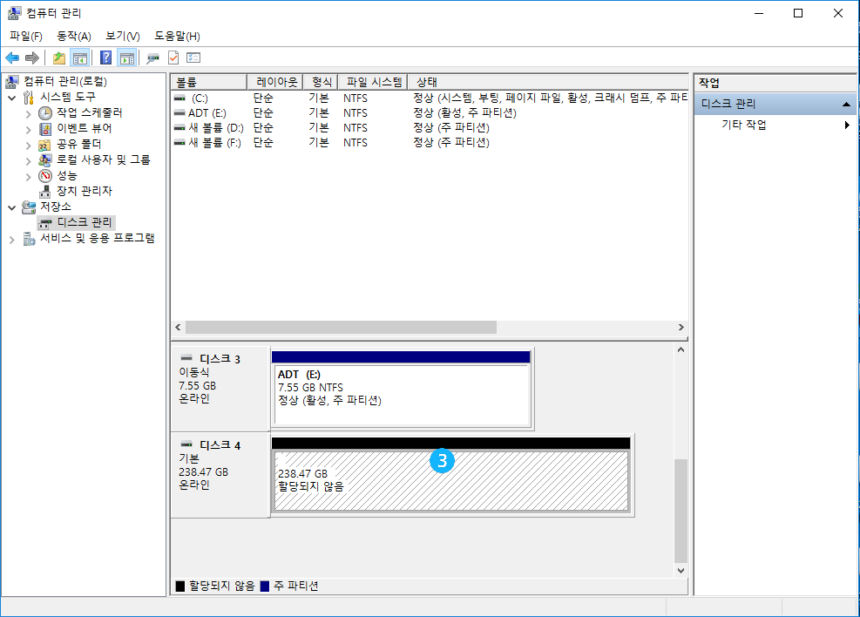Screen dimensions: 860x617
Task: Open the 동작(A) menu
Action: click(x=73, y=36)
